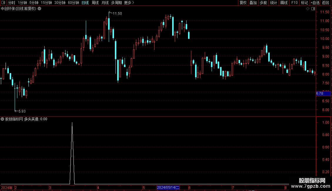Screen dimensions: 332x191
Task: Click month 6 label on time axis
Action: click(x=190, y=187)
